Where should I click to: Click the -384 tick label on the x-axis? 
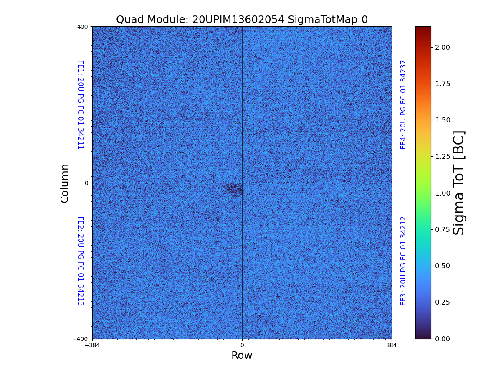click(92, 346)
